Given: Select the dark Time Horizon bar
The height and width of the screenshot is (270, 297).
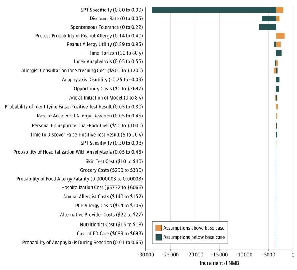Looking at the screenshot, I should (279, 53).
